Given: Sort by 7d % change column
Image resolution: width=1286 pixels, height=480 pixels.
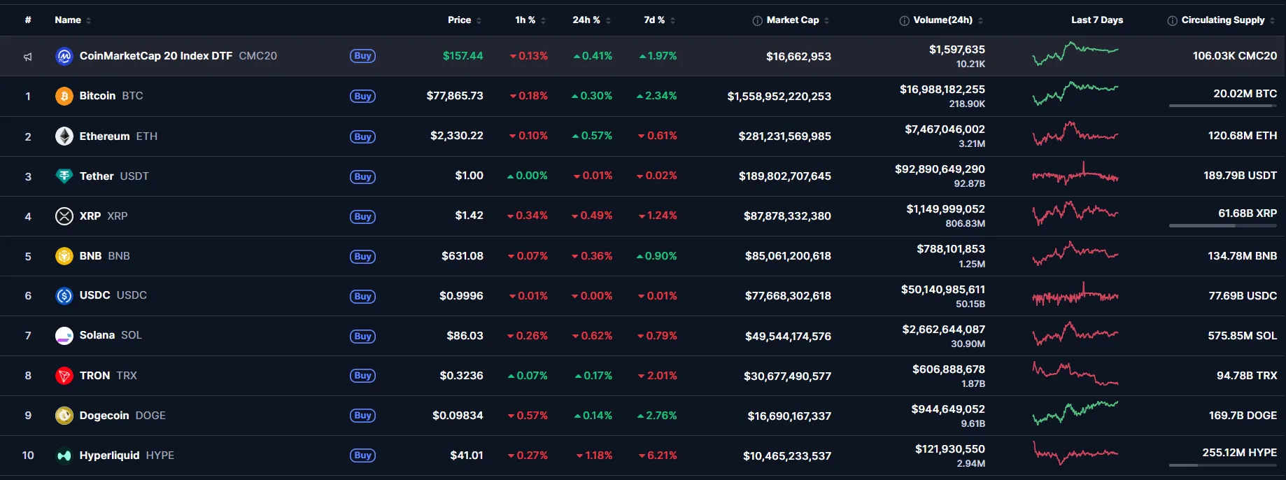Looking at the screenshot, I should click(654, 20).
